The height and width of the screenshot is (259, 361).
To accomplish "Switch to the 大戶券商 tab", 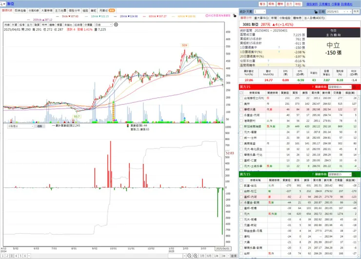I will coord(47,11).
